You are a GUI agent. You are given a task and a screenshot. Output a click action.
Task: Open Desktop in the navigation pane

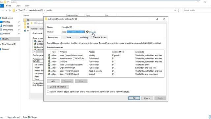[7, 22]
